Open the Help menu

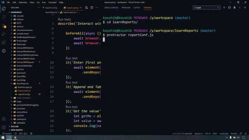point(61,2)
